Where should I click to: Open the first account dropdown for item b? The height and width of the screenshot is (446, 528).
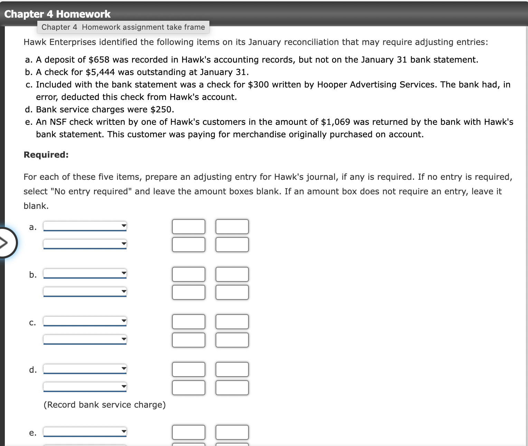[x=85, y=274]
